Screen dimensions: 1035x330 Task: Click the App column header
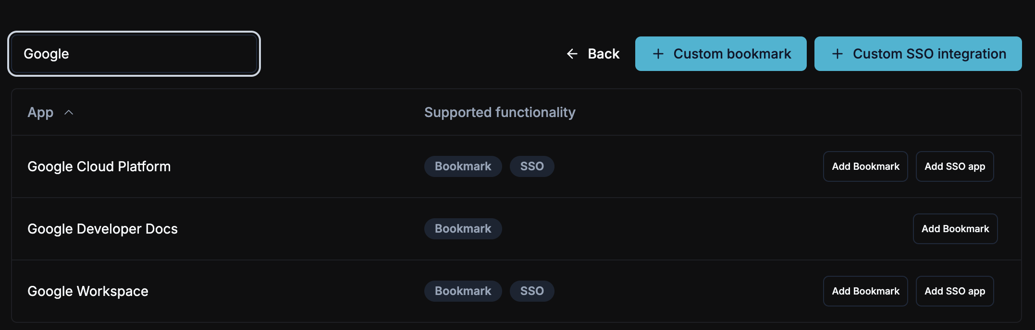(x=40, y=112)
